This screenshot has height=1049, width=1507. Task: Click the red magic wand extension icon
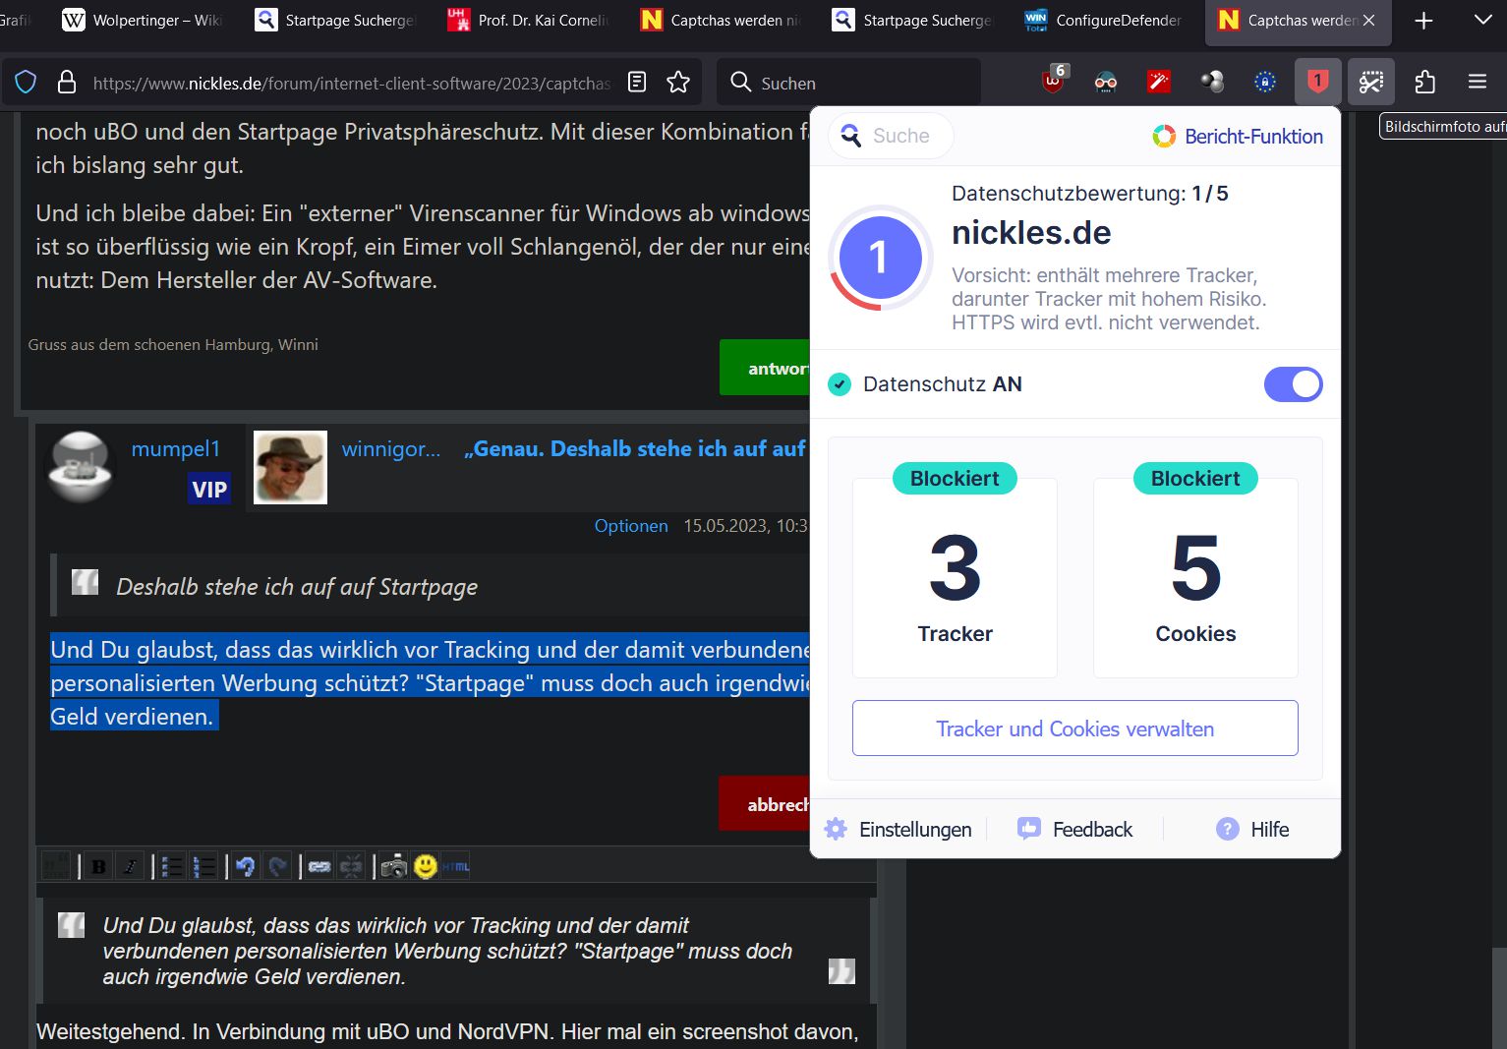[x=1159, y=83]
